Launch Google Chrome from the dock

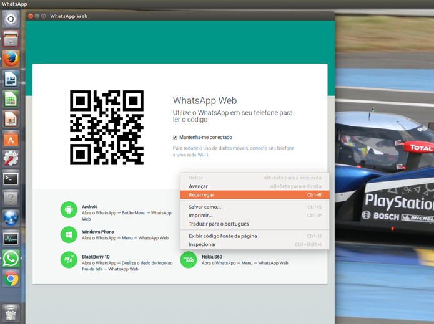[11, 279]
